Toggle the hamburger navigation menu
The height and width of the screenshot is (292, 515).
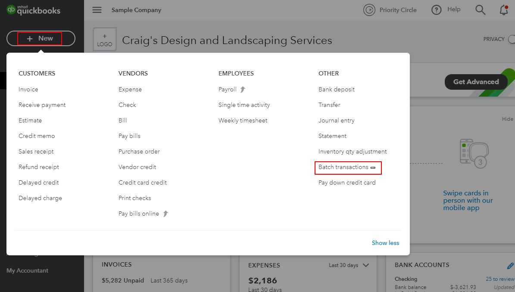point(97,10)
